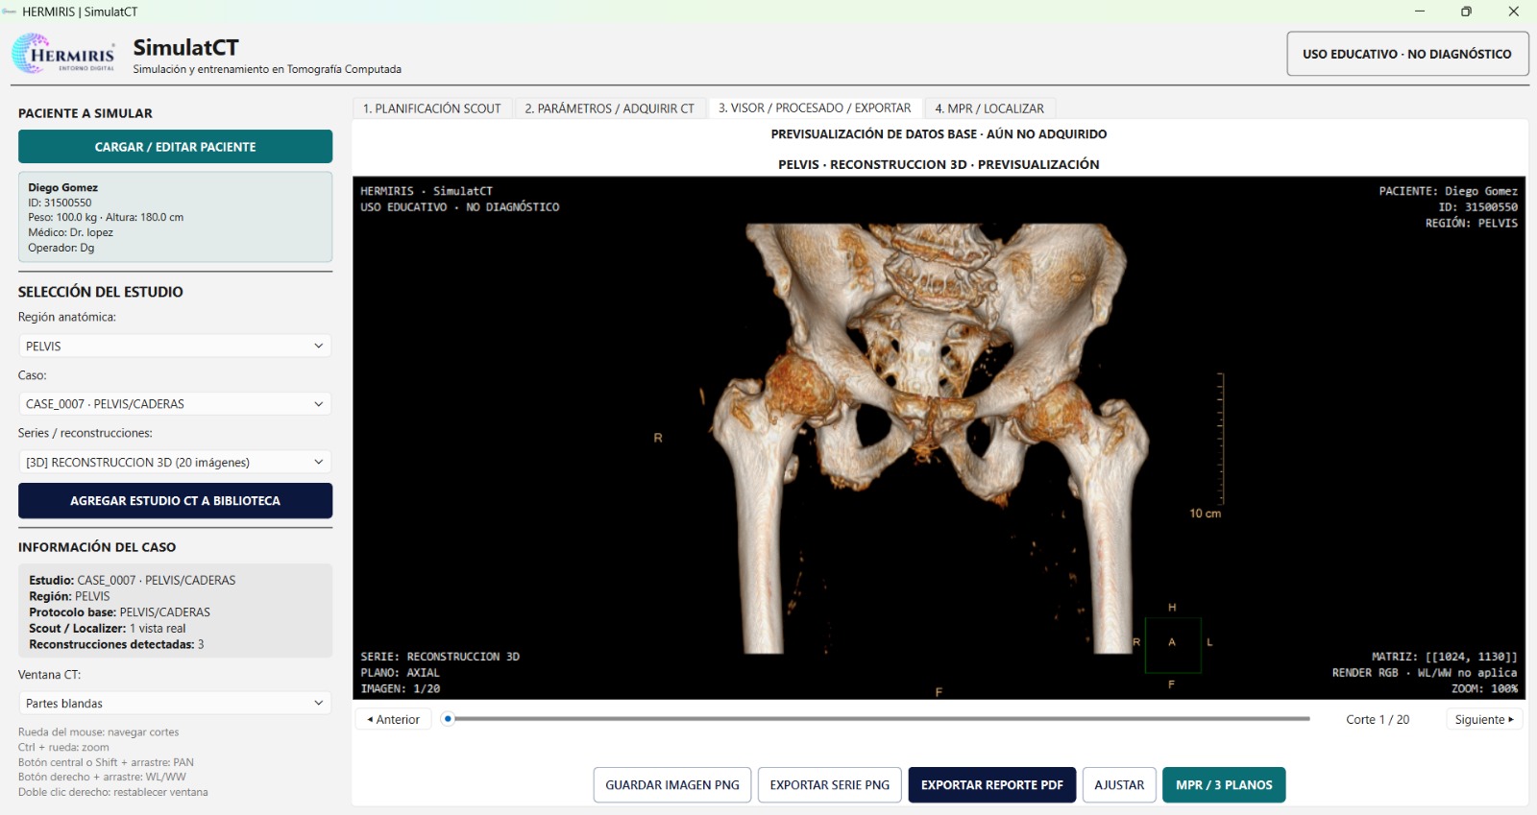1537x815 pixels.
Task: Expand the Series / reconstrucciones dropdown
Action: click(175, 462)
